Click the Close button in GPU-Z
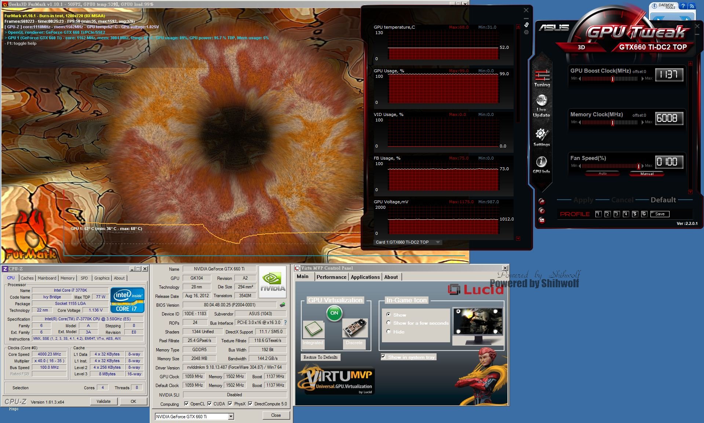The height and width of the screenshot is (423, 704). (x=276, y=415)
